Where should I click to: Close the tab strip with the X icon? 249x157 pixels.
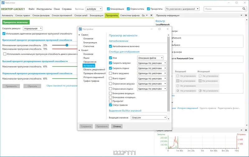click(x=151, y=15)
